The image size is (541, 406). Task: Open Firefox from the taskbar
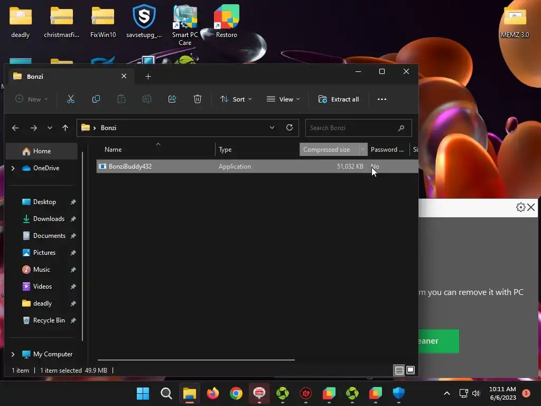213,393
